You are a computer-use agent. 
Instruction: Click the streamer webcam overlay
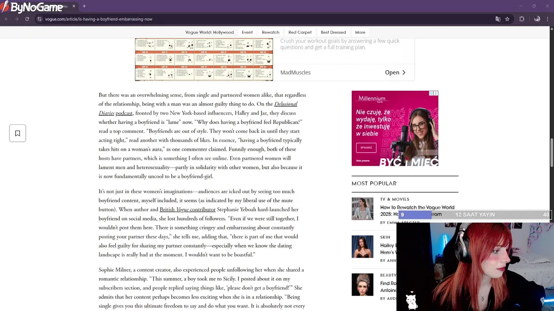click(x=475, y=267)
